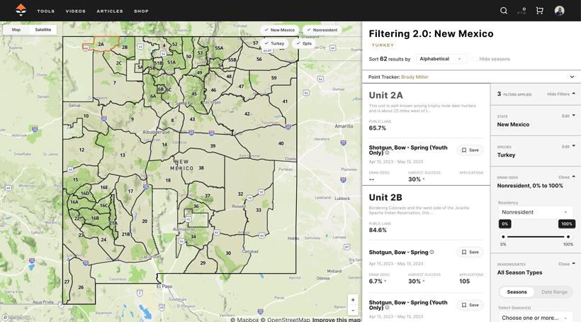Open the Residency Nonresident dropdown
The image size is (581, 322).
[x=536, y=212]
